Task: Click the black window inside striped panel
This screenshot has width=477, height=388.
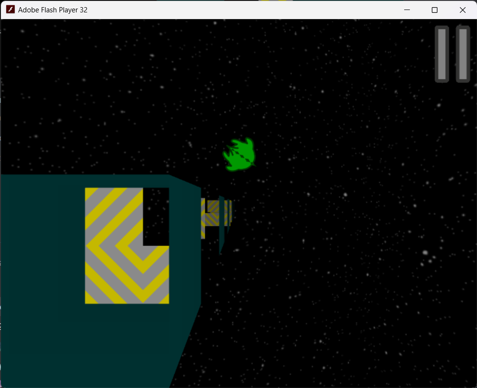Action: click(x=156, y=217)
